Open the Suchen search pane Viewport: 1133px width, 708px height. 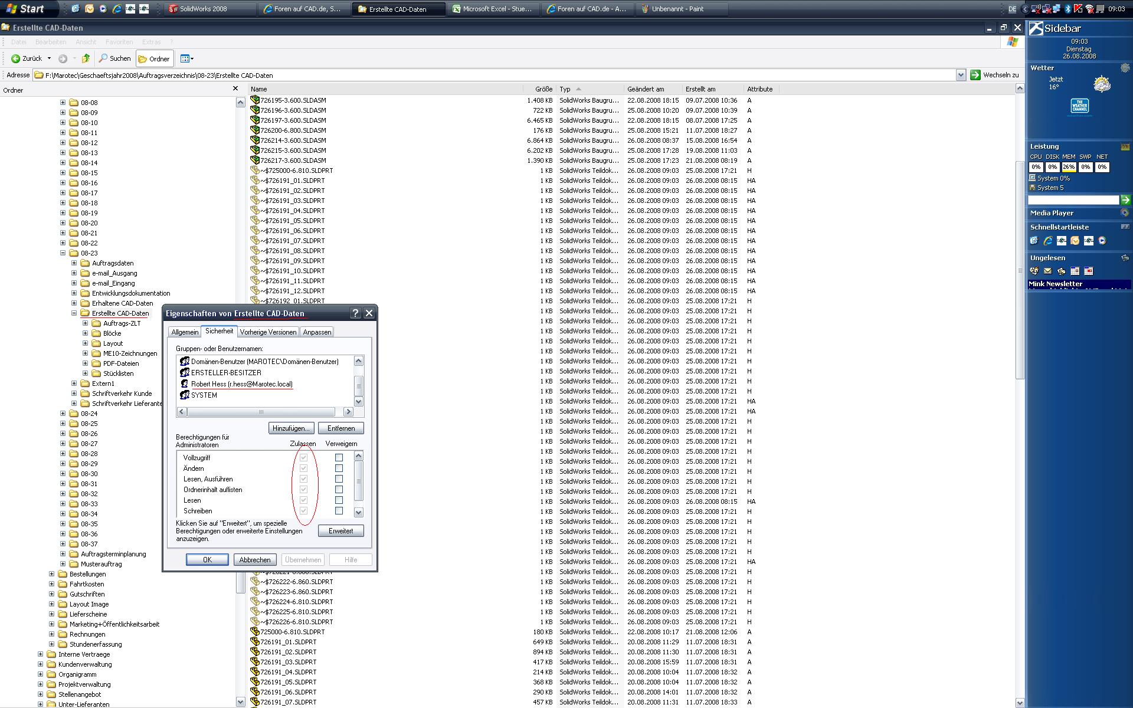pos(114,58)
